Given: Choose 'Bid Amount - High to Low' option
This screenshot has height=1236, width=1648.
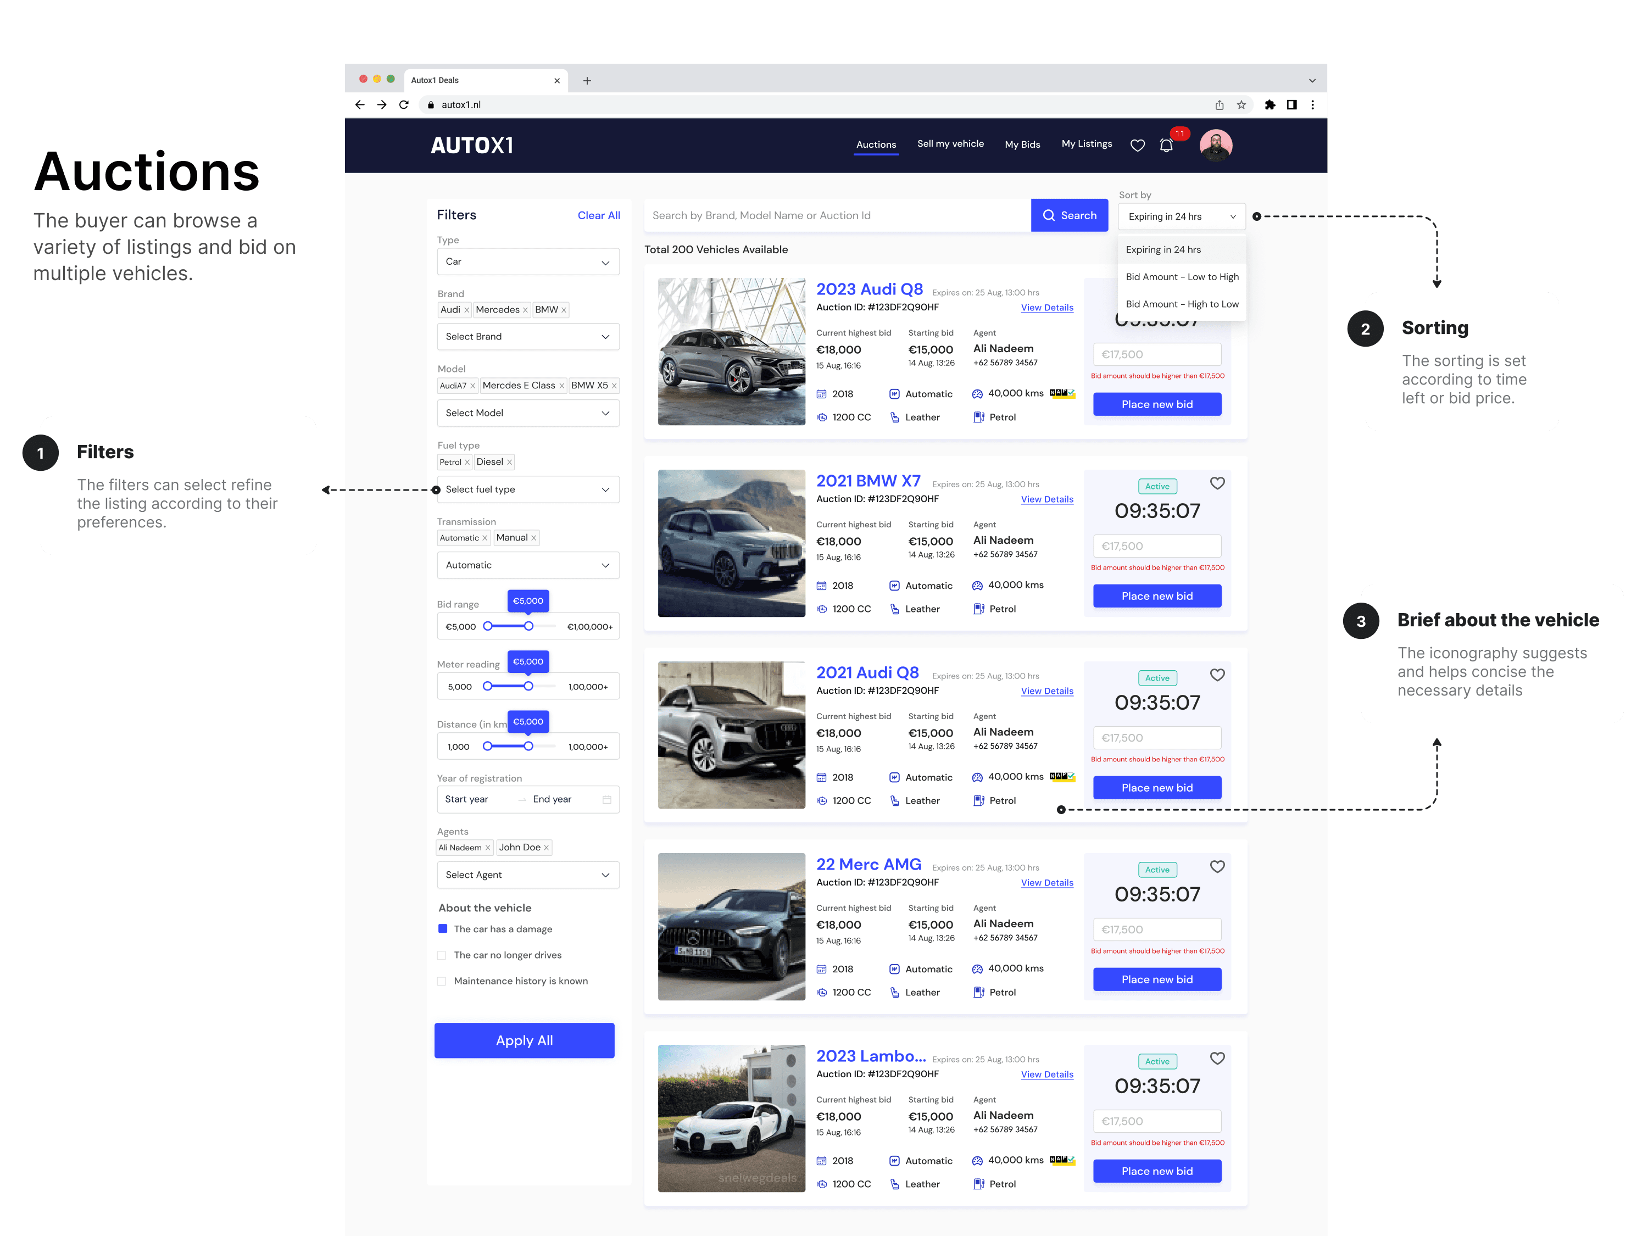Looking at the screenshot, I should pos(1182,304).
